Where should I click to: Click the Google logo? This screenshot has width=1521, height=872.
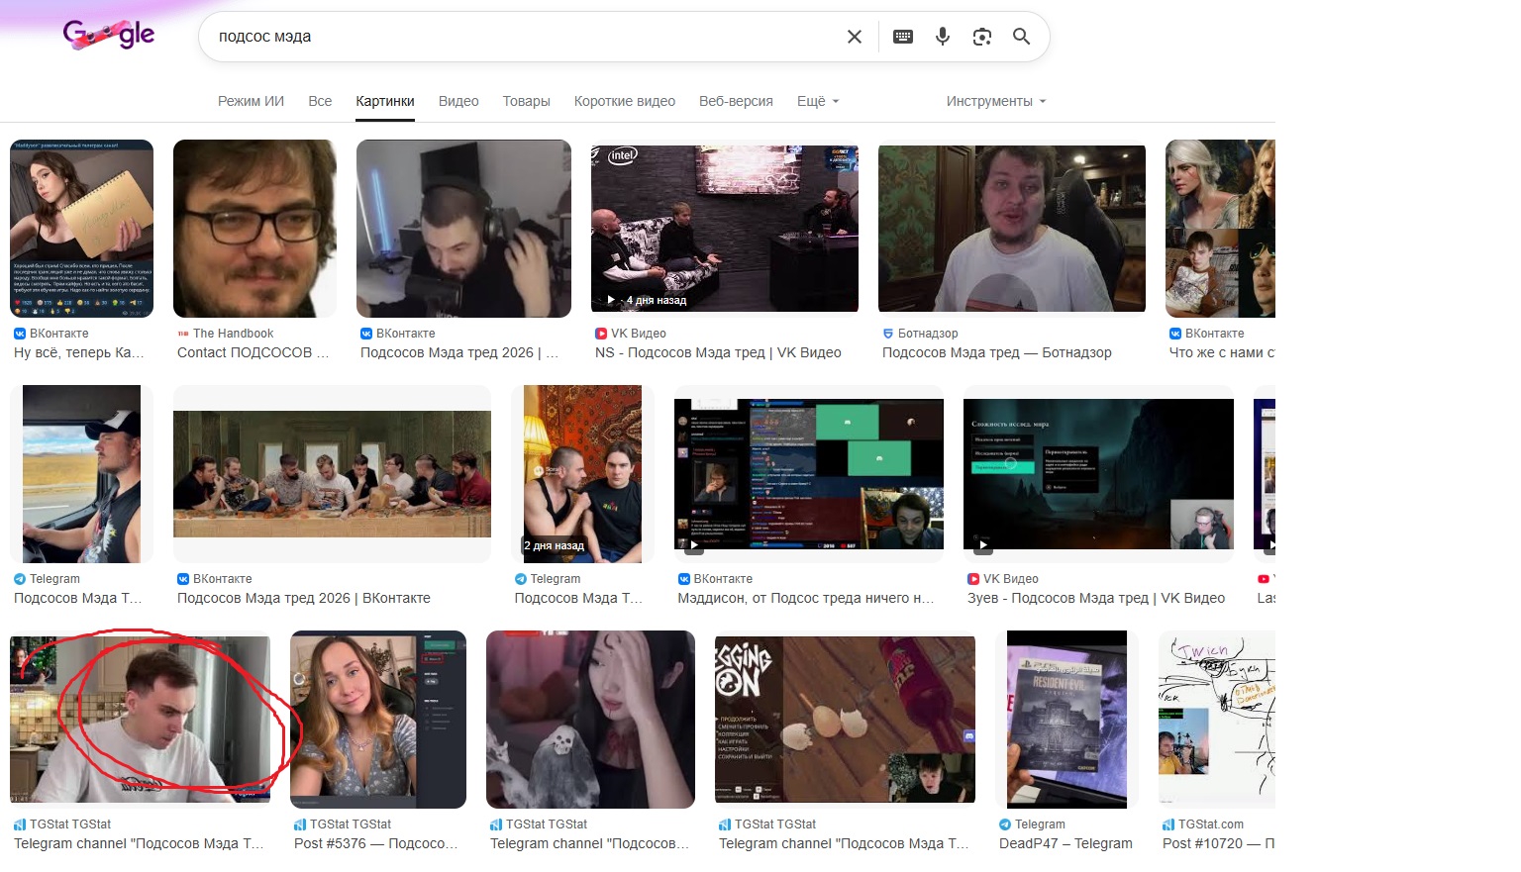(x=109, y=35)
